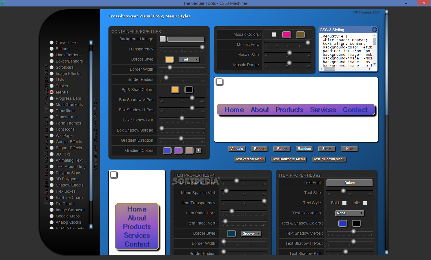Image resolution: width=431 pixels, height=260 pixels.
Task: Click the Text Size slider handle
Action: tap(343, 191)
